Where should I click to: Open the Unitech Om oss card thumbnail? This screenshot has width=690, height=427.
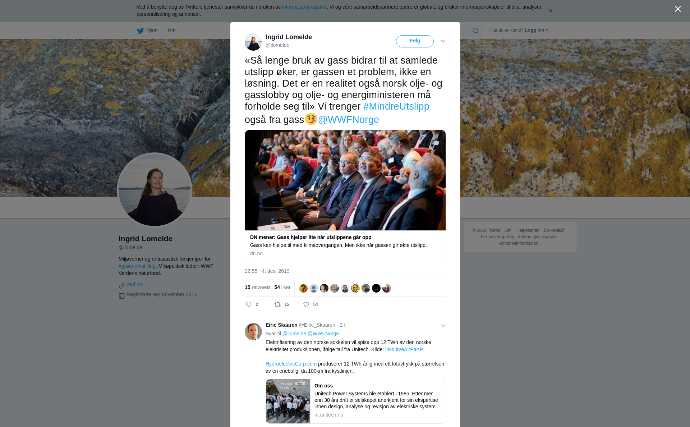tap(288, 401)
